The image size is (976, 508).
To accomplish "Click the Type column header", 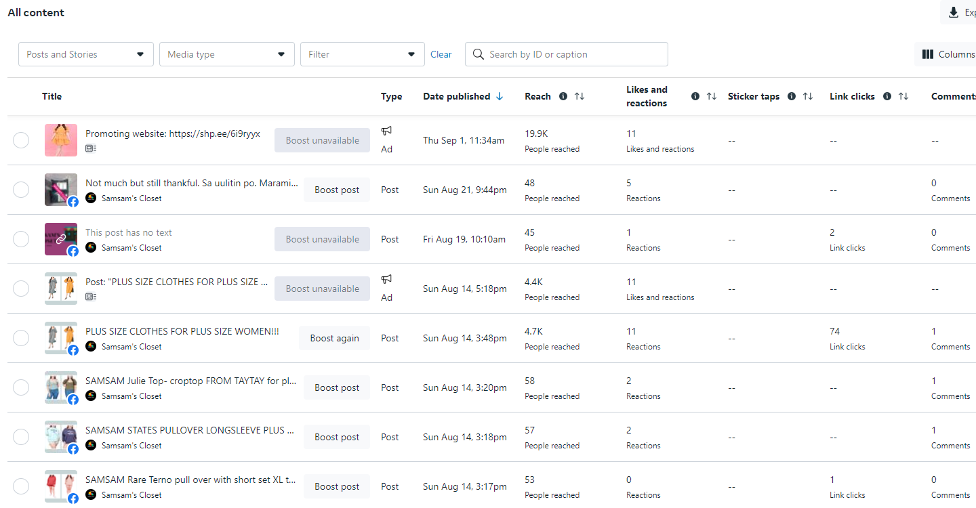I will coord(391,96).
